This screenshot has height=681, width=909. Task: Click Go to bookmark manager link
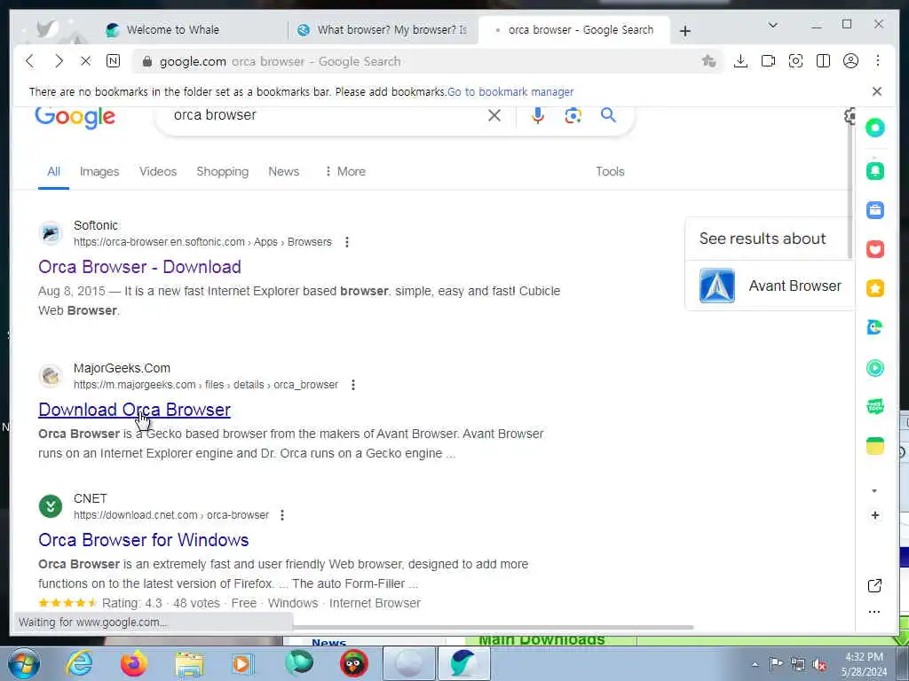pos(510,91)
